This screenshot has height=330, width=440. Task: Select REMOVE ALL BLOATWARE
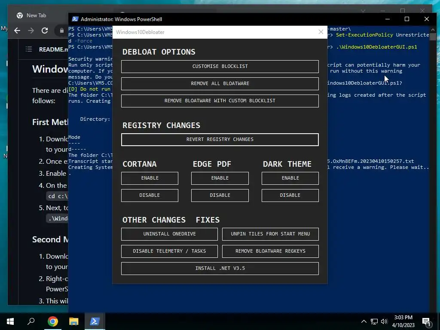(x=220, y=84)
